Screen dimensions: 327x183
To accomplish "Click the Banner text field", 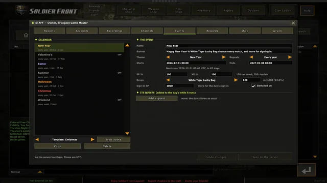I will 229,51.
